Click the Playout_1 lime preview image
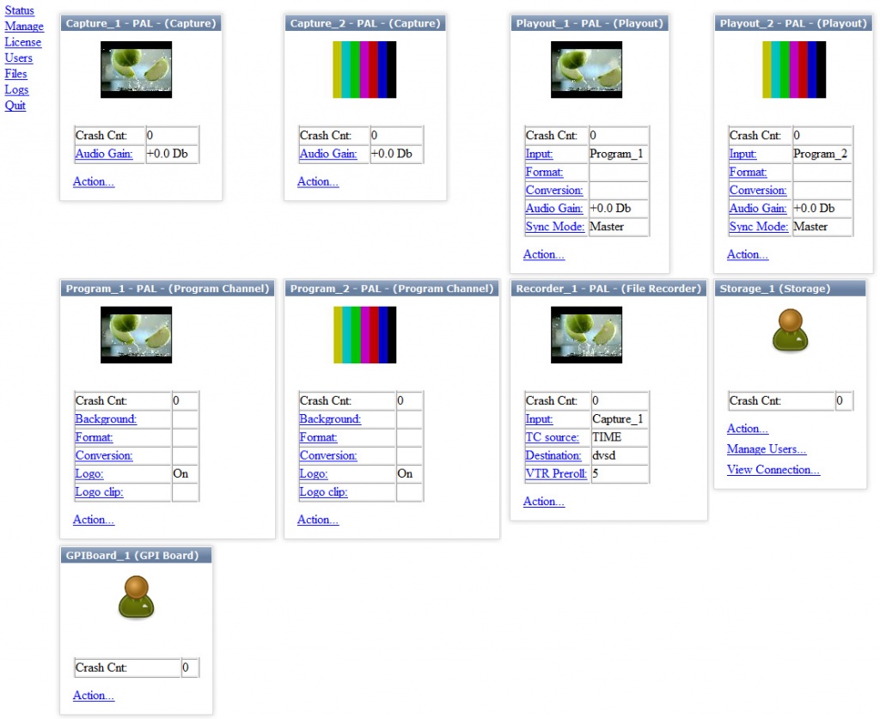The width and height of the screenshot is (880, 719). (586, 70)
